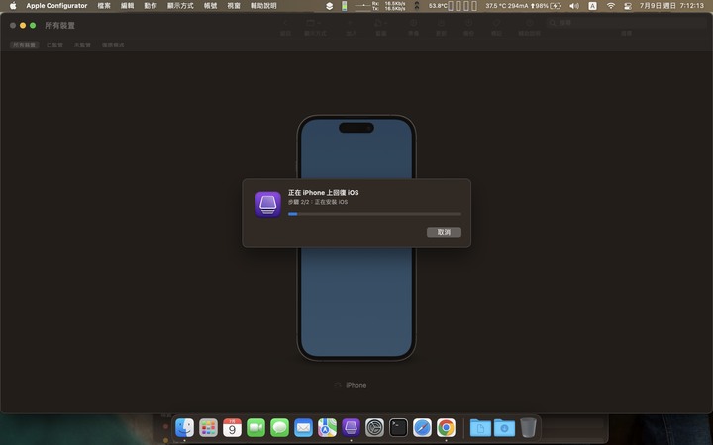Screen dimensions: 713x445
Task: Click the 98% battery charging indicator
Action: click(x=546, y=6)
